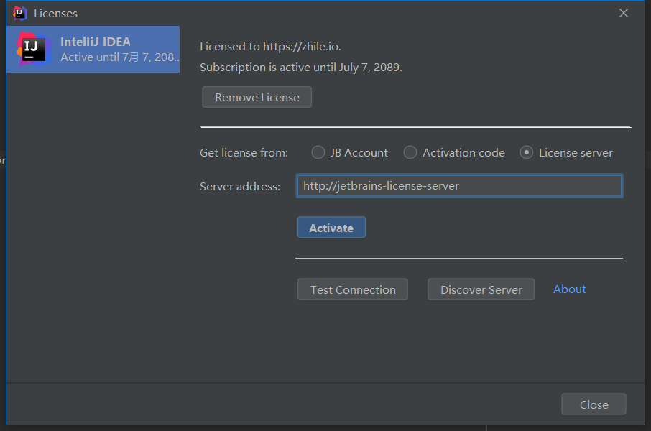Test Connection to license server
Screen dimensions: 651x431
353,289
